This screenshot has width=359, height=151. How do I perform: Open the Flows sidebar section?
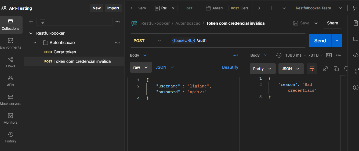(10, 62)
